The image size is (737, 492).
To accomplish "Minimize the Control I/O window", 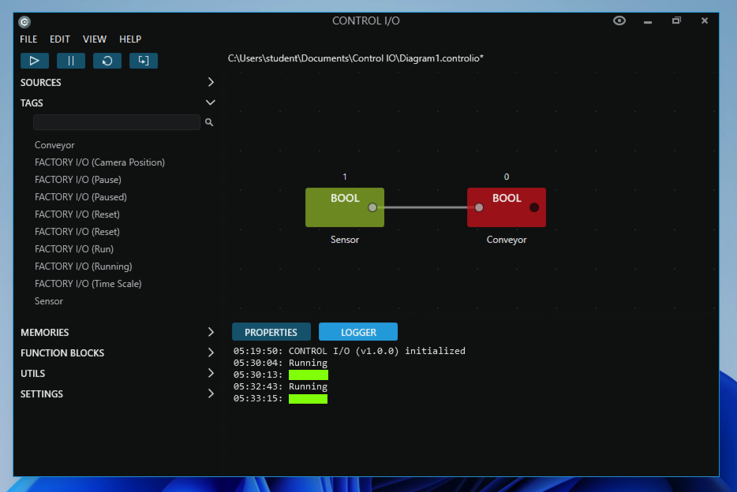I will (x=648, y=21).
